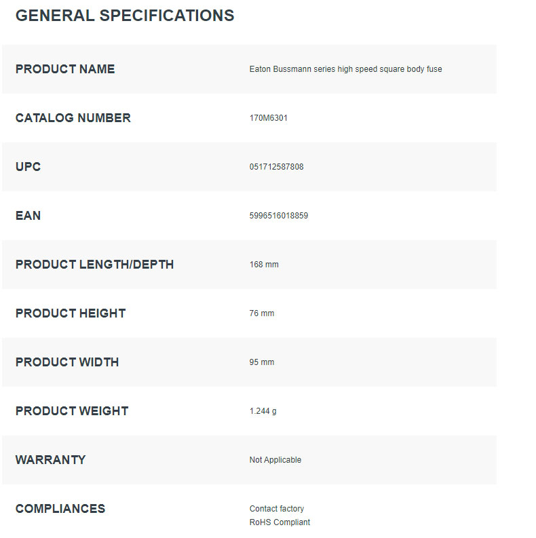Image resolution: width=536 pixels, height=538 pixels.
Task: Click the Not Applicable warranty value
Action: click(275, 460)
